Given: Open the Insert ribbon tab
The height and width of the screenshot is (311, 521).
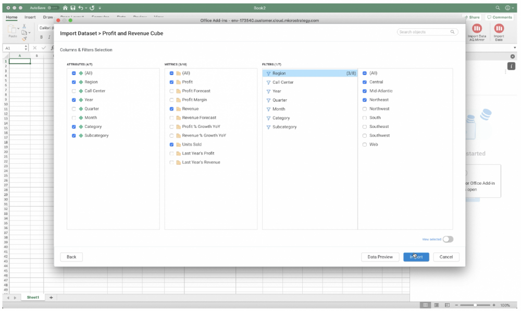Looking at the screenshot, I should point(30,17).
